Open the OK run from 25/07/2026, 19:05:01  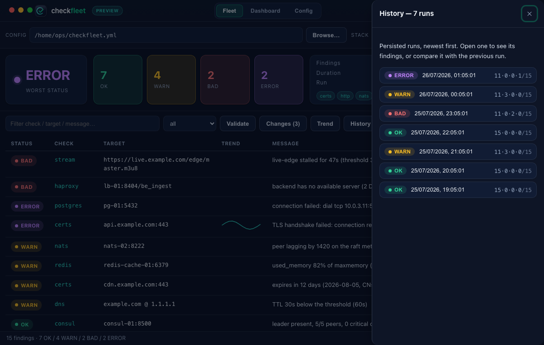tap(458, 190)
